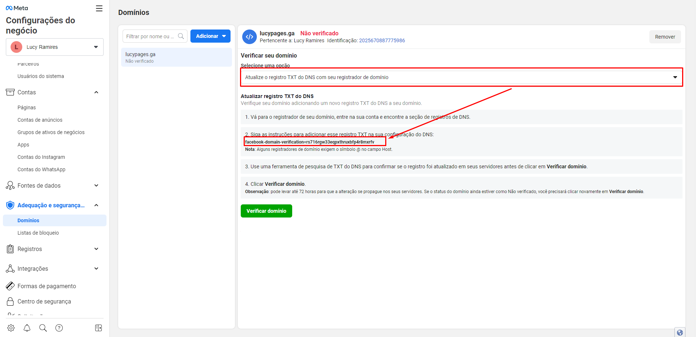Viewport: 696px width, 337px height.
Task: Click the sidebar search magnifier icon
Action: pyautogui.click(x=43, y=328)
